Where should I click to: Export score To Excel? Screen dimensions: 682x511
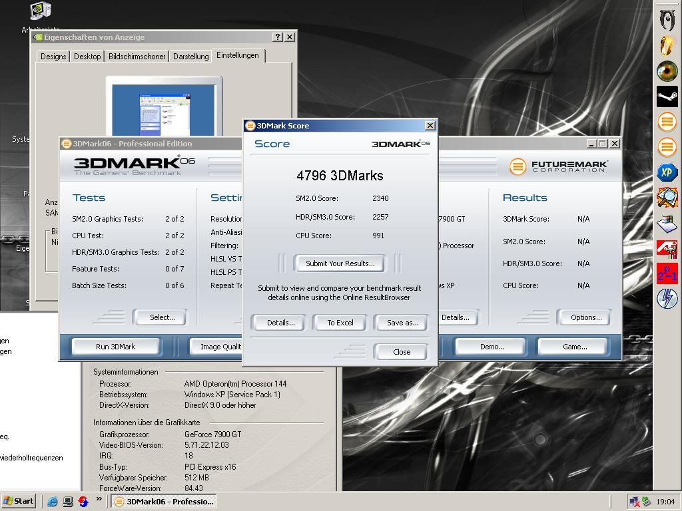click(x=340, y=323)
